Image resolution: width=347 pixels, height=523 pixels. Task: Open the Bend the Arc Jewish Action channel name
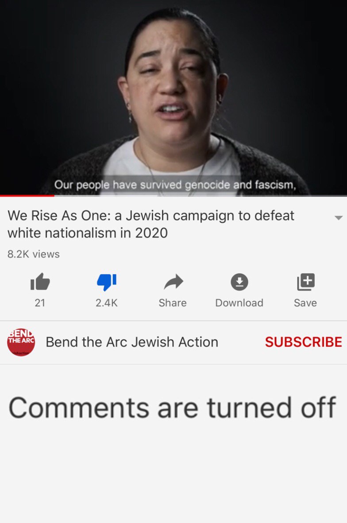[x=132, y=342]
